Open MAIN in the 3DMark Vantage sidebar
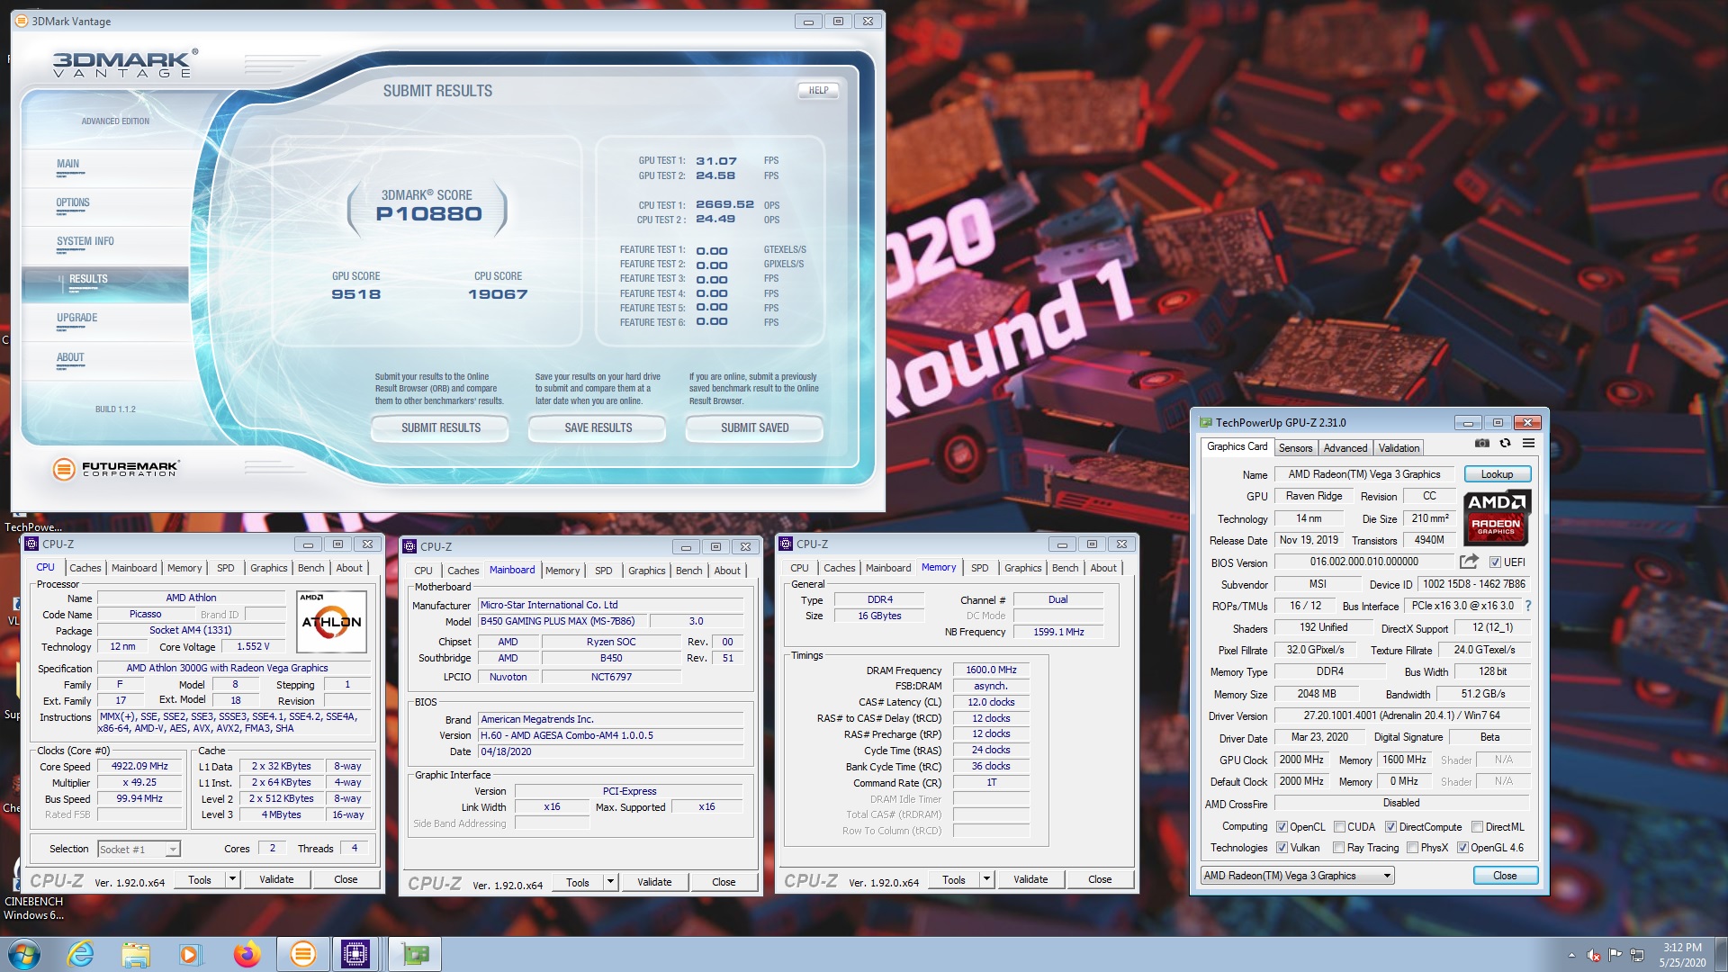1728x972 pixels. pyautogui.click(x=67, y=164)
